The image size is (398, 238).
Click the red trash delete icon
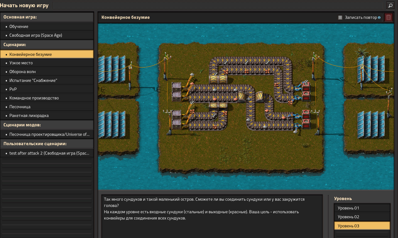point(389,18)
